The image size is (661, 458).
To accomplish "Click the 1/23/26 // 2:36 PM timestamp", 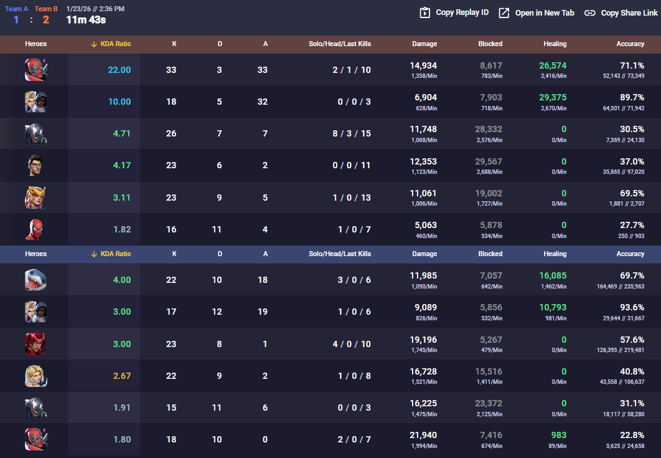I will pyautogui.click(x=95, y=9).
